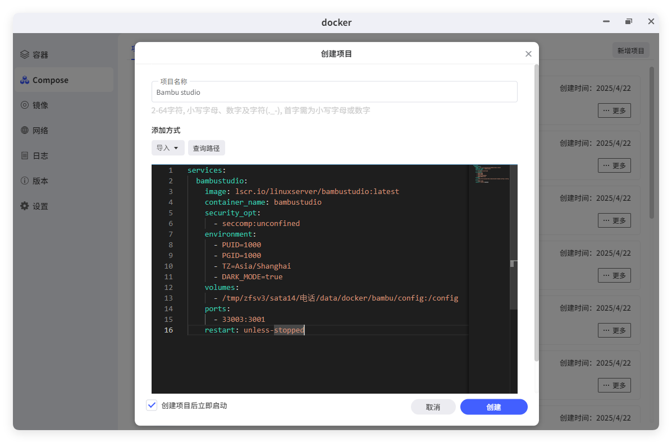Click 'PUID=1000' on line 8

241,245
